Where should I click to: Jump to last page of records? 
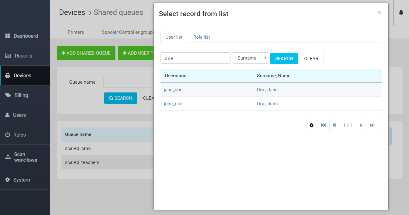pos(372,125)
